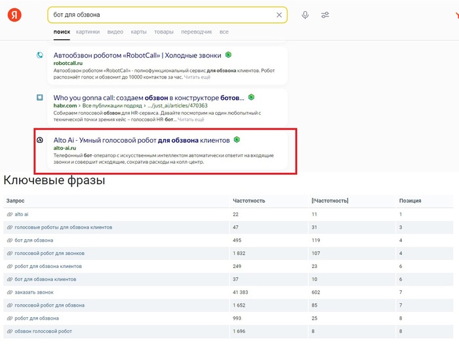Image resolution: width=459 pixels, height=344 pixels.
Task: Open the "переводчик" tab
Action: pos(196,31)
